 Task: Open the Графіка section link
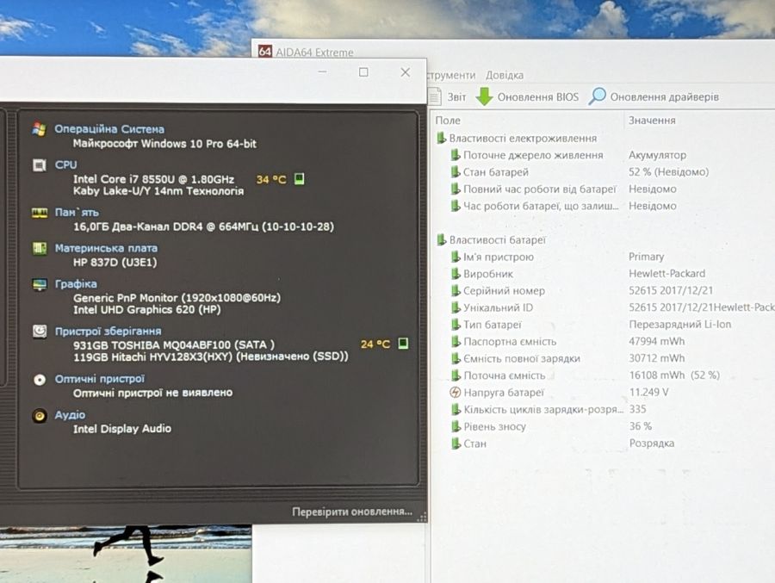[76, 284]
